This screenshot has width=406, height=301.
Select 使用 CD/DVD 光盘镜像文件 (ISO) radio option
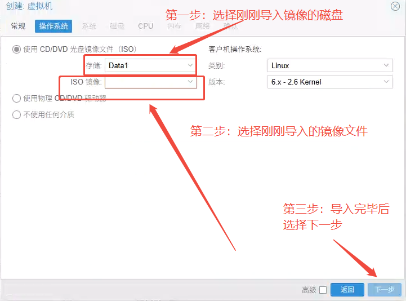pos(16,49)
